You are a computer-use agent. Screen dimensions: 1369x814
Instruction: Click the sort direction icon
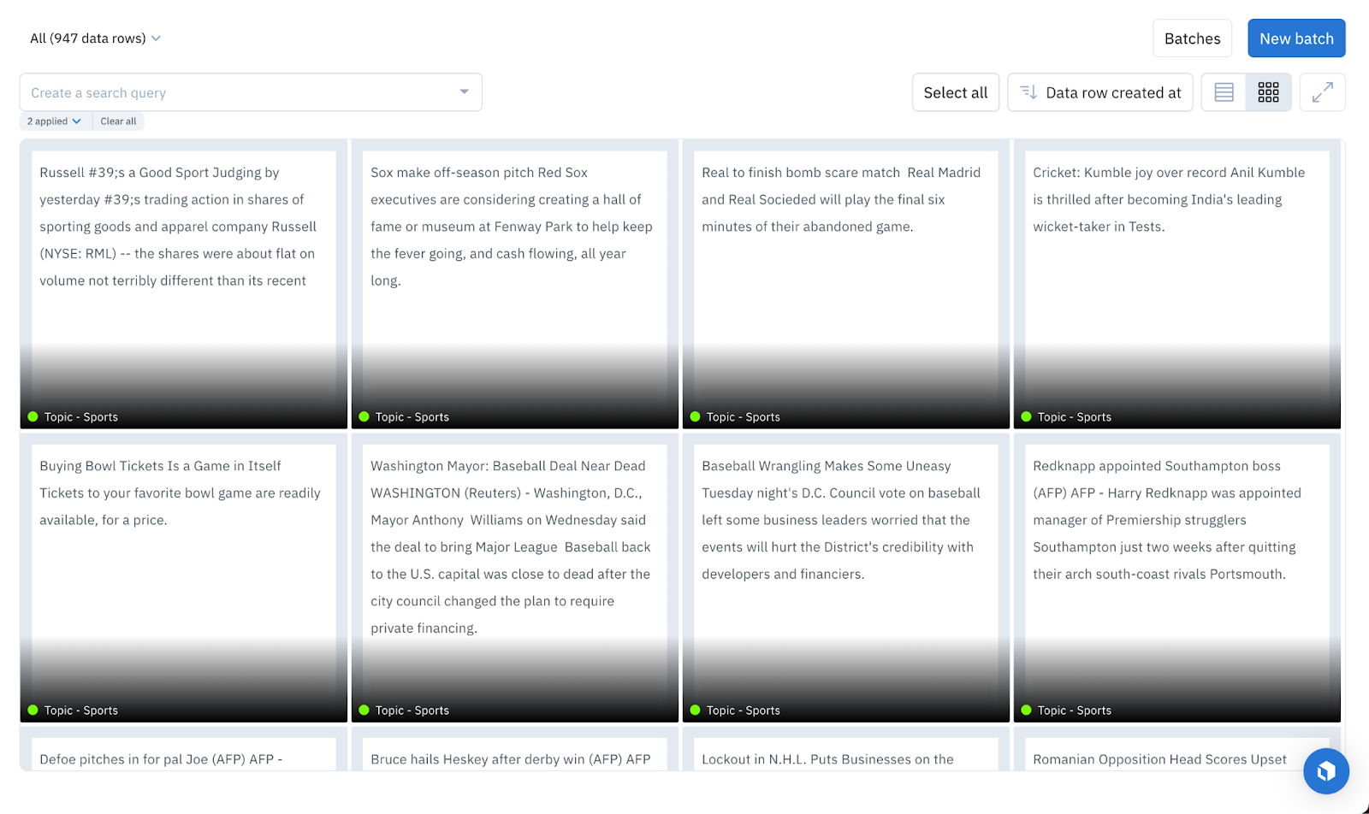[1028, 92]
